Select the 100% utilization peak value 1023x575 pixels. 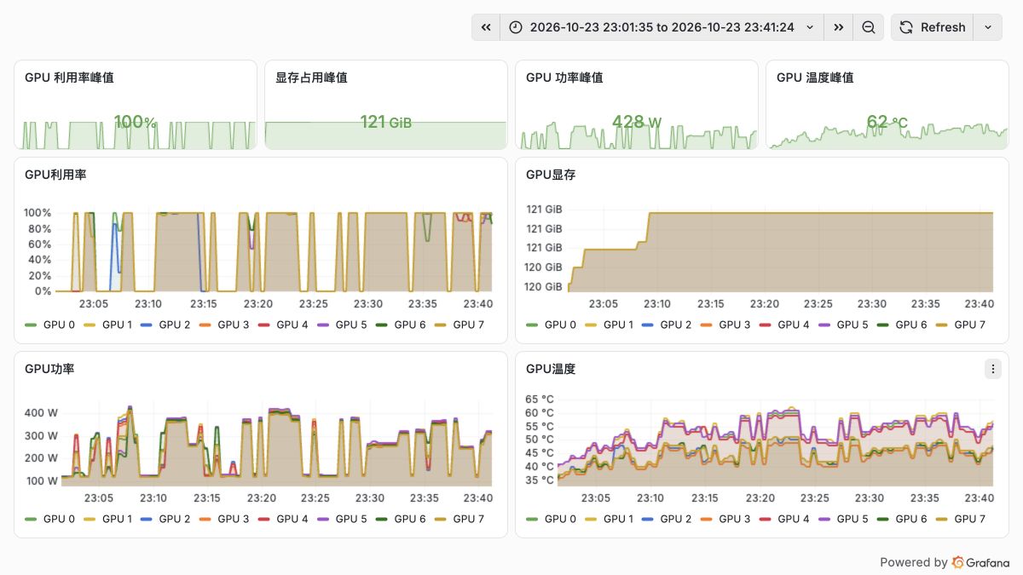(x=136, y=122)
